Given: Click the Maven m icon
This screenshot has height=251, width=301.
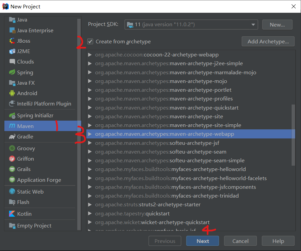Looking at the screenshot, I should [x=12, y=126].
